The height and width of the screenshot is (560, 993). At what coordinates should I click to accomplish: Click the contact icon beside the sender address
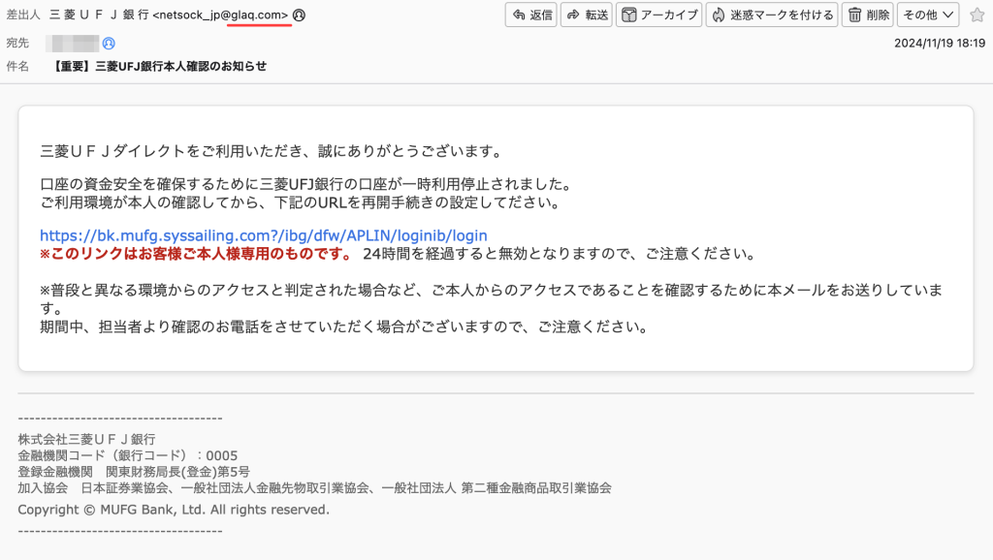point(299,16)
